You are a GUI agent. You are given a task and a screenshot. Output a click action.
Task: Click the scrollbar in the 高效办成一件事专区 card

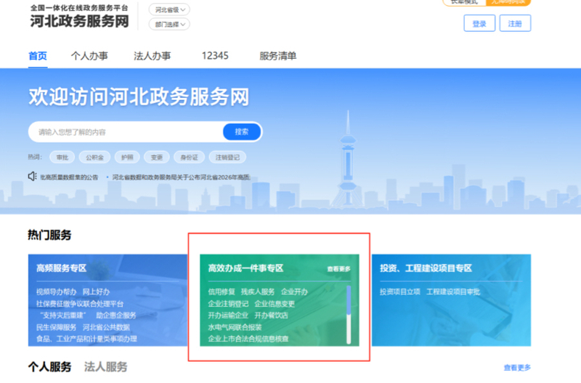point(349,313)
